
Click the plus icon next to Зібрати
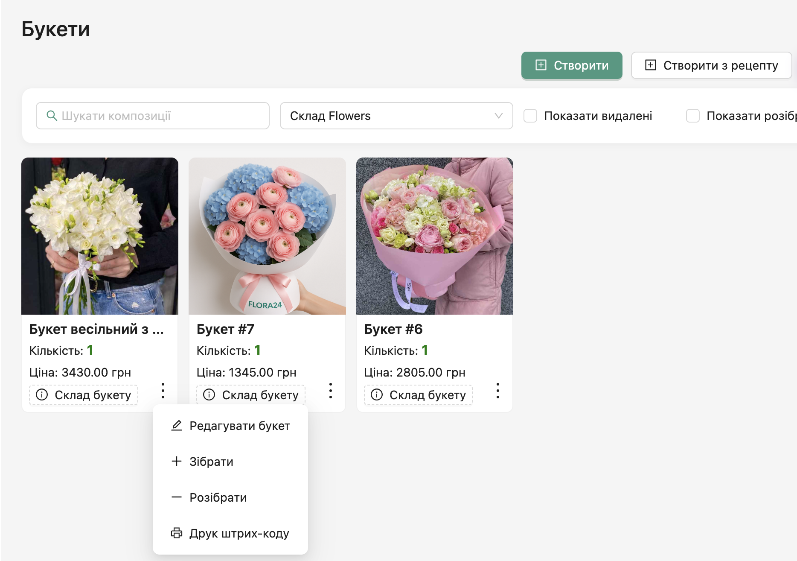177,462
